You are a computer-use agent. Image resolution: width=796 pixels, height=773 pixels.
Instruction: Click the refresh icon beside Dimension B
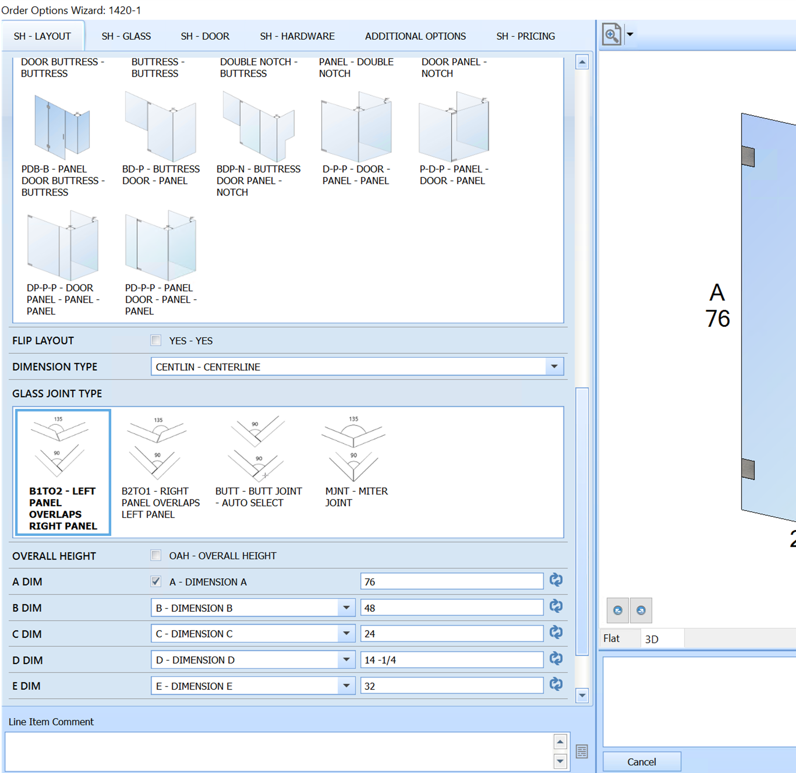pyautogui.click(x=556, y=607)
